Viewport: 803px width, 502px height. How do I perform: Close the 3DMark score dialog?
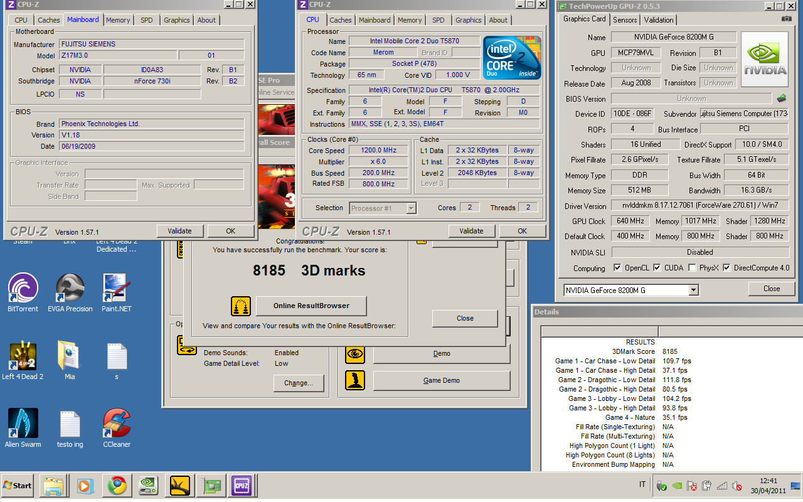pos(465,318)
